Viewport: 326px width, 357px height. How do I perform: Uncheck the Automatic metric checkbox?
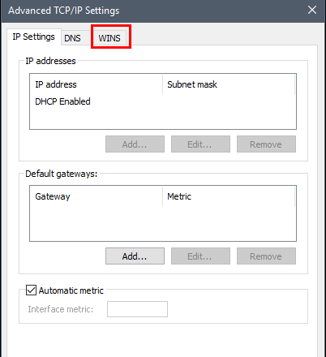click(31, 290)
